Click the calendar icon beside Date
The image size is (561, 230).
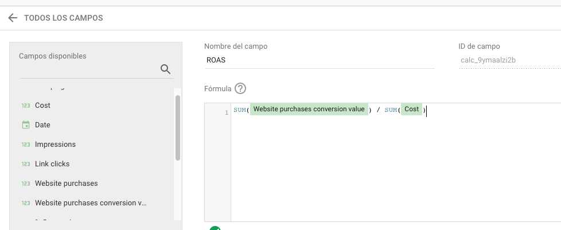click(x=26, y=125)
